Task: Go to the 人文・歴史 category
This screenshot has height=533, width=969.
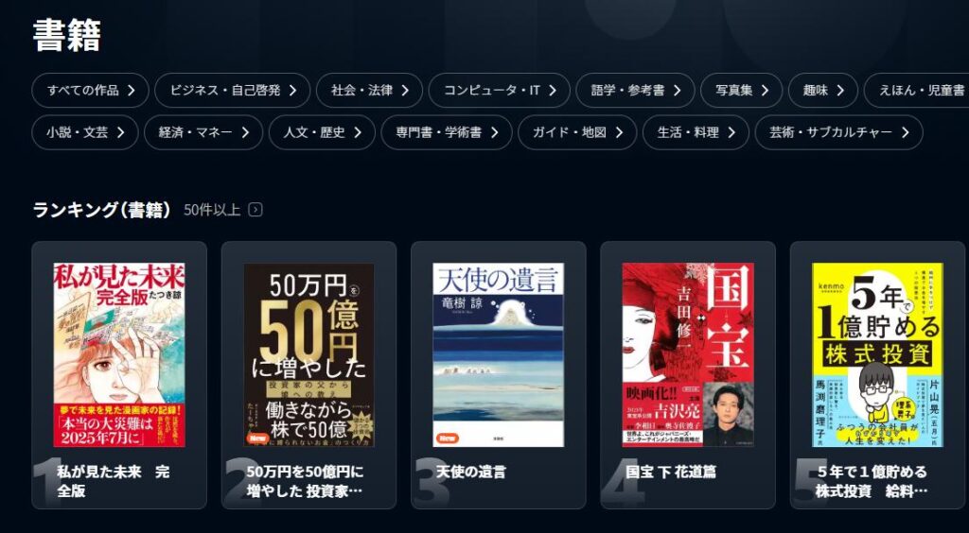Action: pyautogui.click(x=322, y=132)
